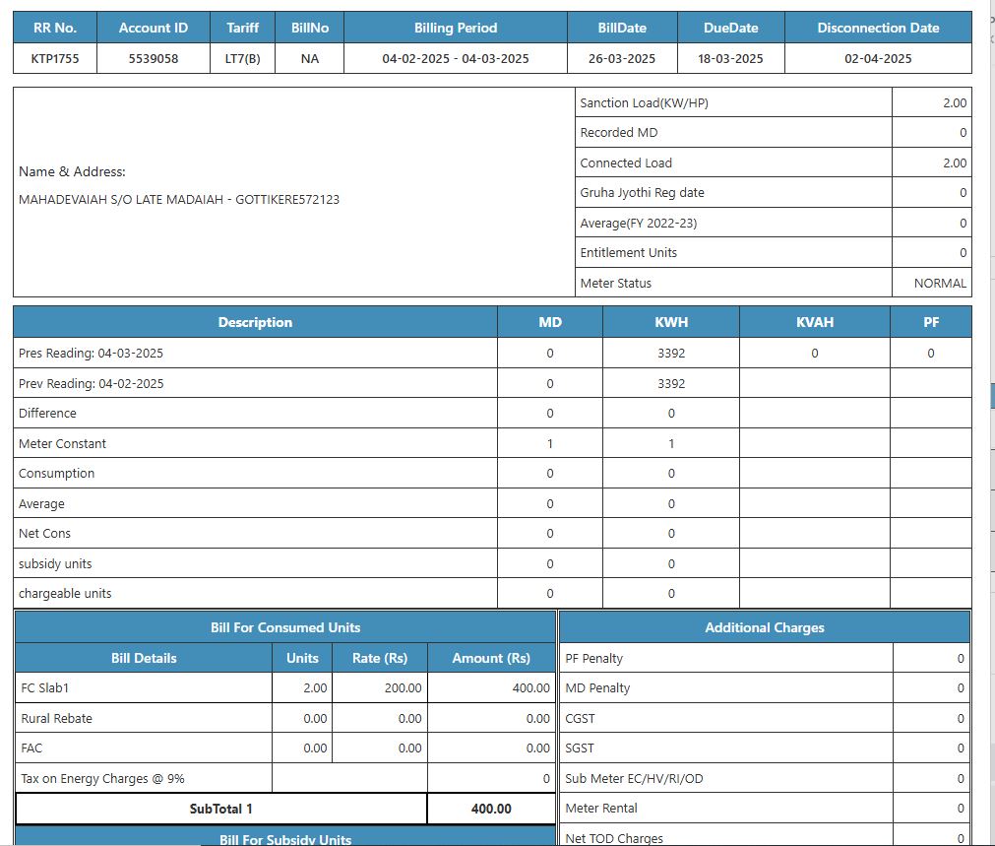Image resolution: width=995 pixels, height=846 pixels.
Task: Select the MD column header
Action: [x=550, y=322]
